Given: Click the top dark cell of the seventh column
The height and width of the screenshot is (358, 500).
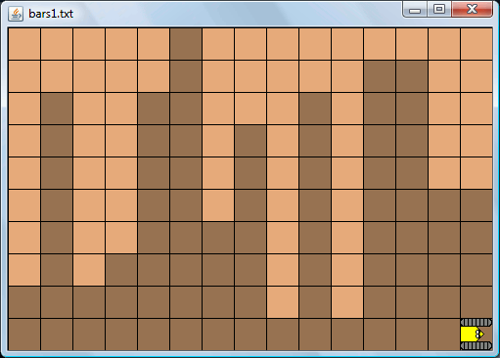Looking at the screenshot, I should coord(218,238).
